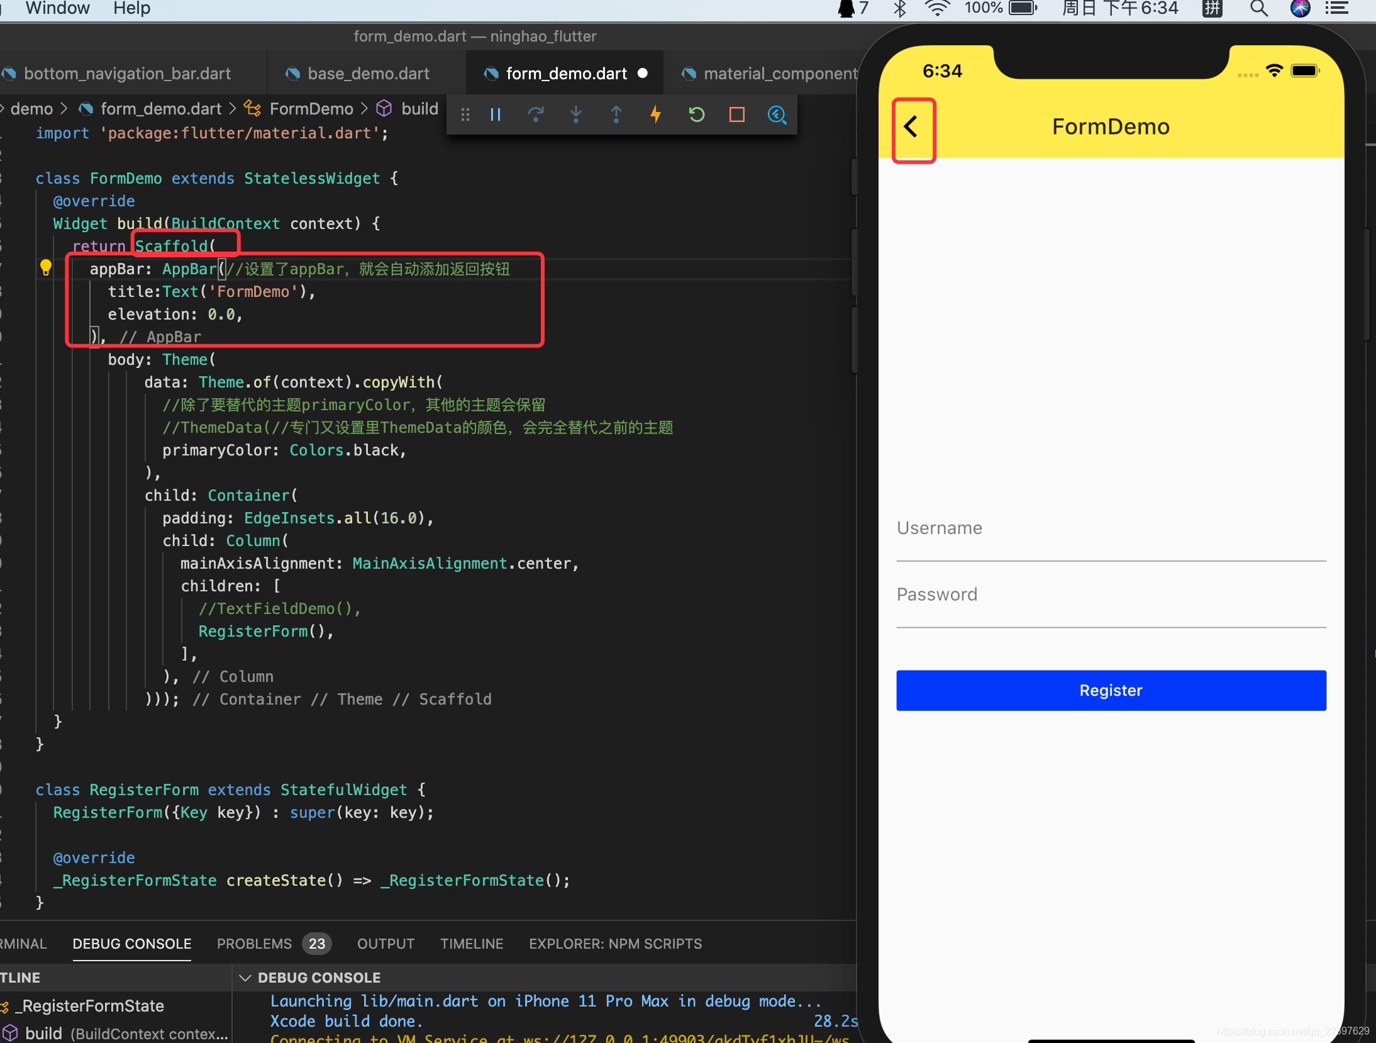The image size is (1376, 1043).
Task: Click the Bluetooth status icon
Action: pos(900,8)
